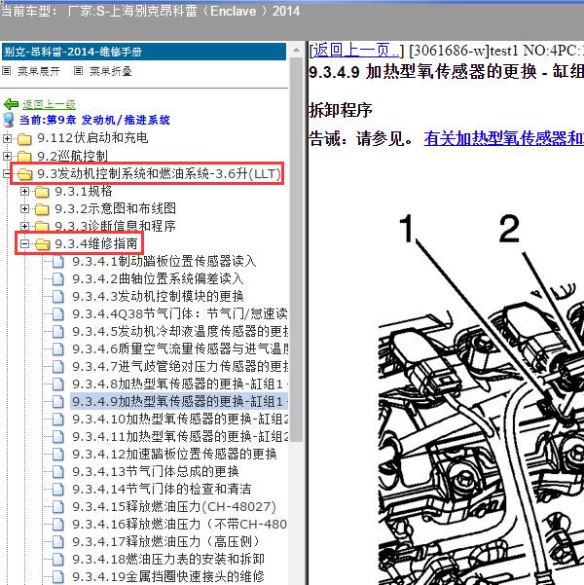Click open folder icon for 9.3发动机控制系统
This screenshot has height=585, width=584.
tap(24, 174)
